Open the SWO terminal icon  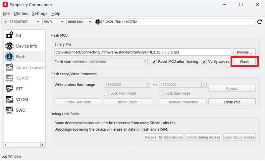[x=9, y=110]
